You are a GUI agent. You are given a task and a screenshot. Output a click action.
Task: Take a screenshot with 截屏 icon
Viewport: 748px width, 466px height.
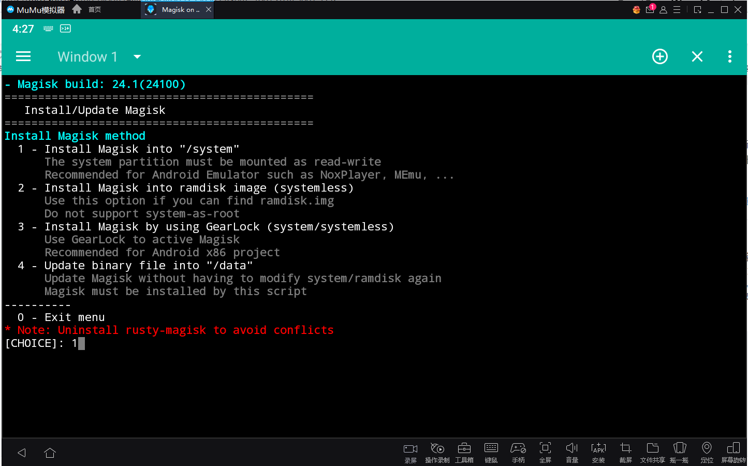tap(626, 453)
